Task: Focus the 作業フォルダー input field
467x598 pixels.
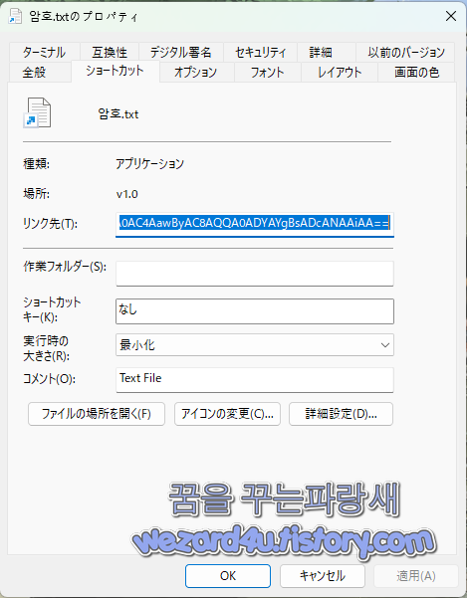Action: tap(255, 274)
